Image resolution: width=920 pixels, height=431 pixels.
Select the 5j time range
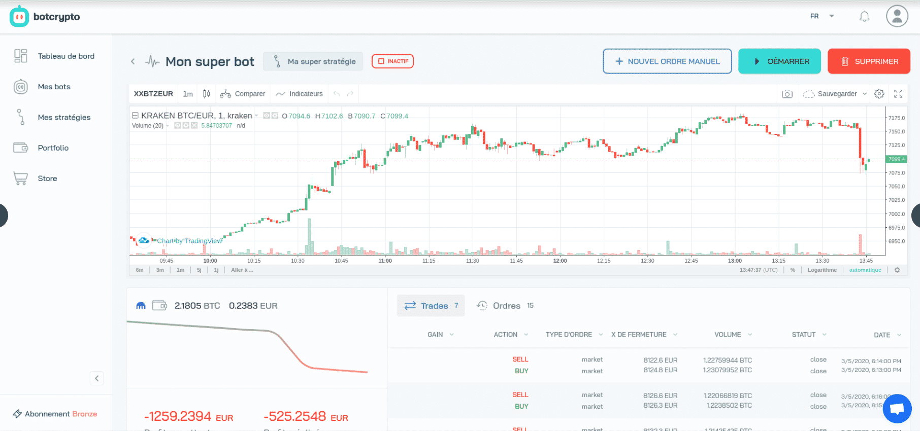(199, 270)
